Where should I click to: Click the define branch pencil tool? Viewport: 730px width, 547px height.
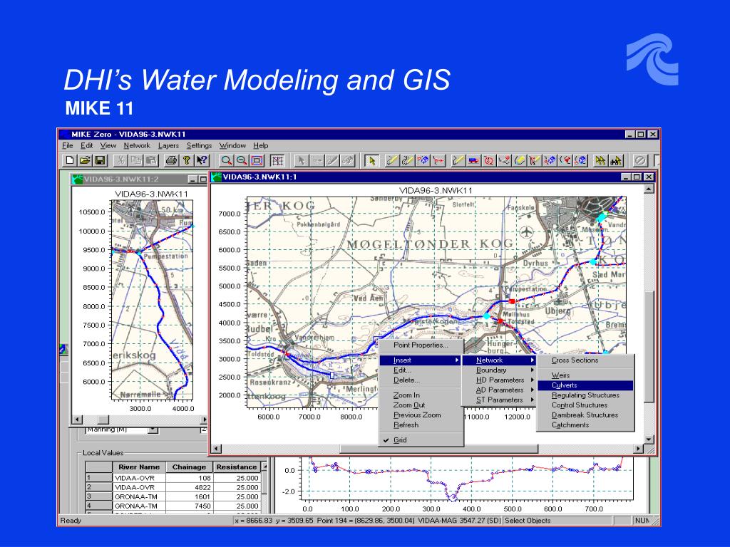point(458,160)
